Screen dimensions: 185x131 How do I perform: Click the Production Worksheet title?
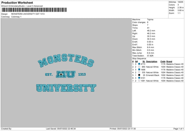tap(17, 2)
